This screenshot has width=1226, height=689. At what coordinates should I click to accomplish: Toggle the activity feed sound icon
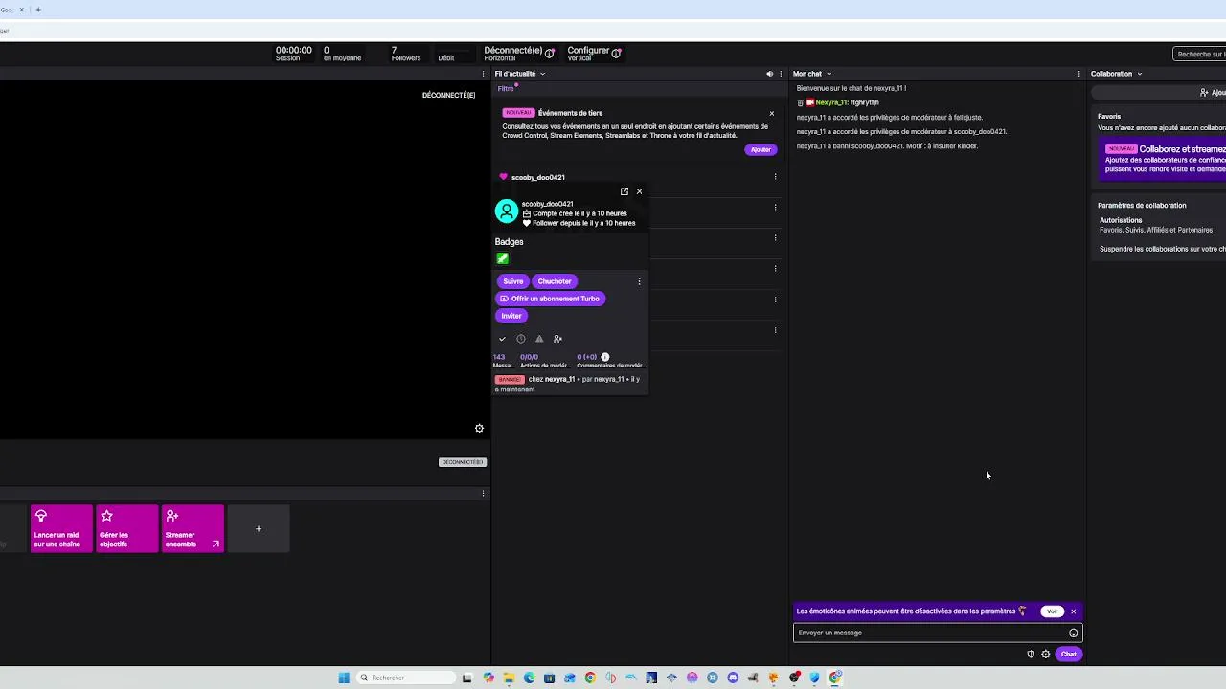[x=769, y=74]
